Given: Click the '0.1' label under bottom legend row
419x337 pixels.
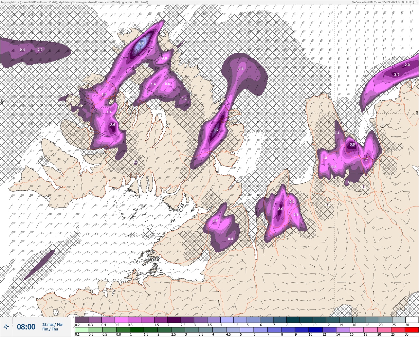Looking at the screenshot, I should [x=77, y=334].
